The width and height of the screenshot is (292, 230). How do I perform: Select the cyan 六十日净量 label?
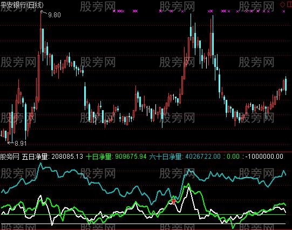tap(165, 157)
